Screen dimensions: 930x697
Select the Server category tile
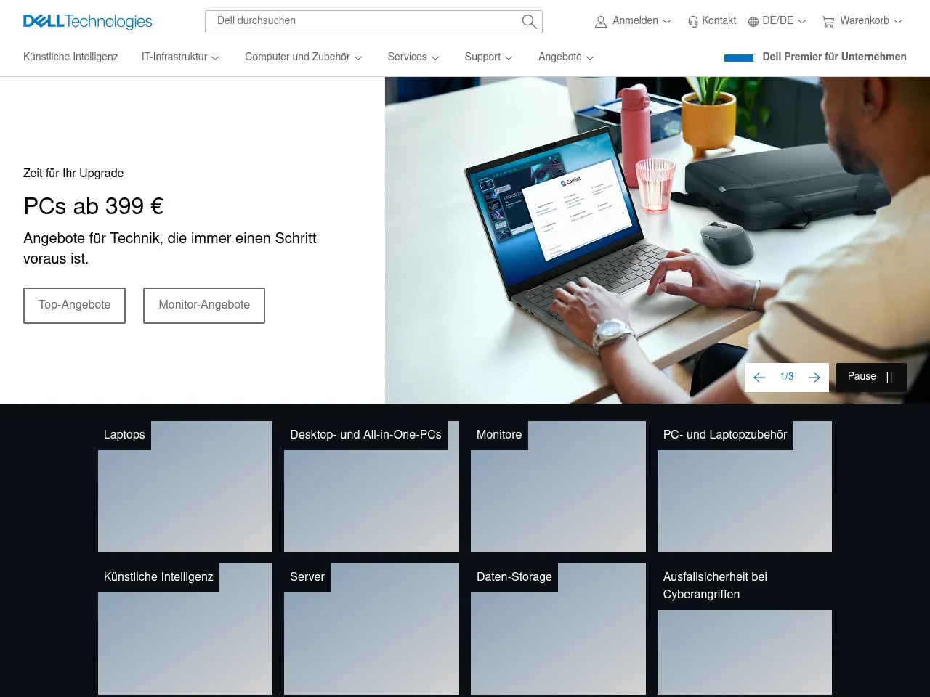click(x=371, y=629)
